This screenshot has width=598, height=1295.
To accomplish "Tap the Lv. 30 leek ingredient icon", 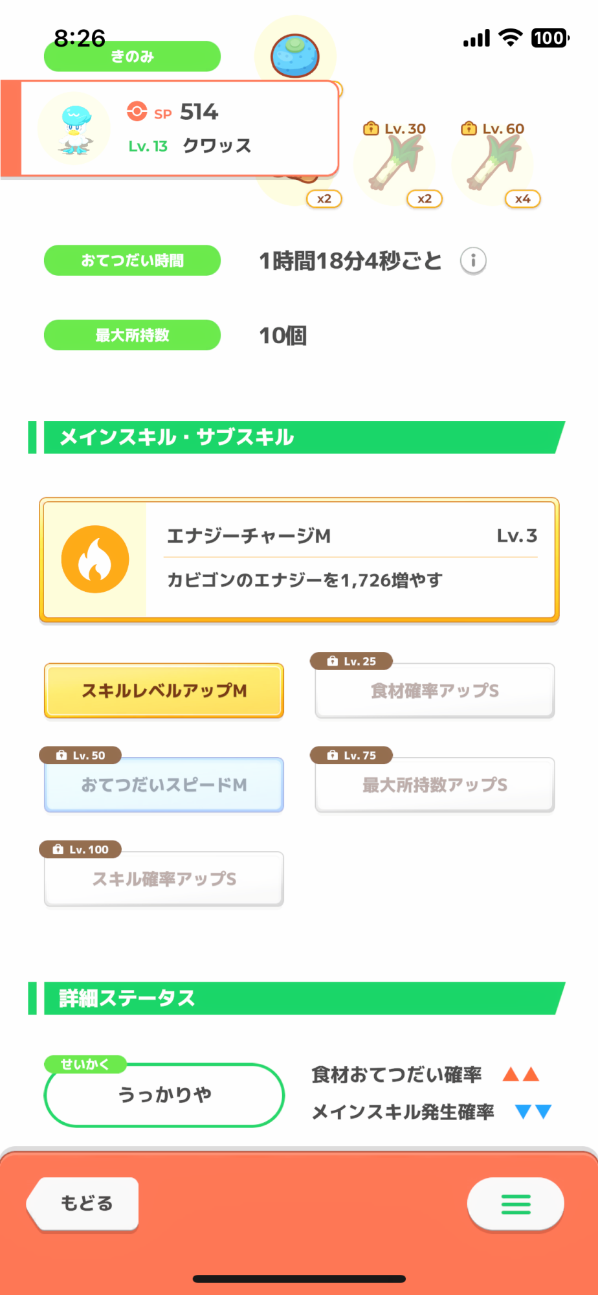I will pyautogui.click(x=395, y=165).
